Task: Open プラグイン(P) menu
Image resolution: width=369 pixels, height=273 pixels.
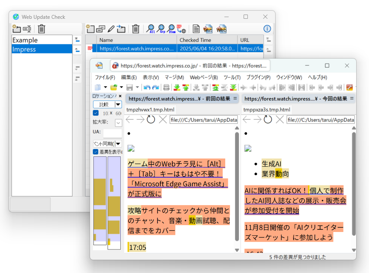Action: (x=259, y=77)
